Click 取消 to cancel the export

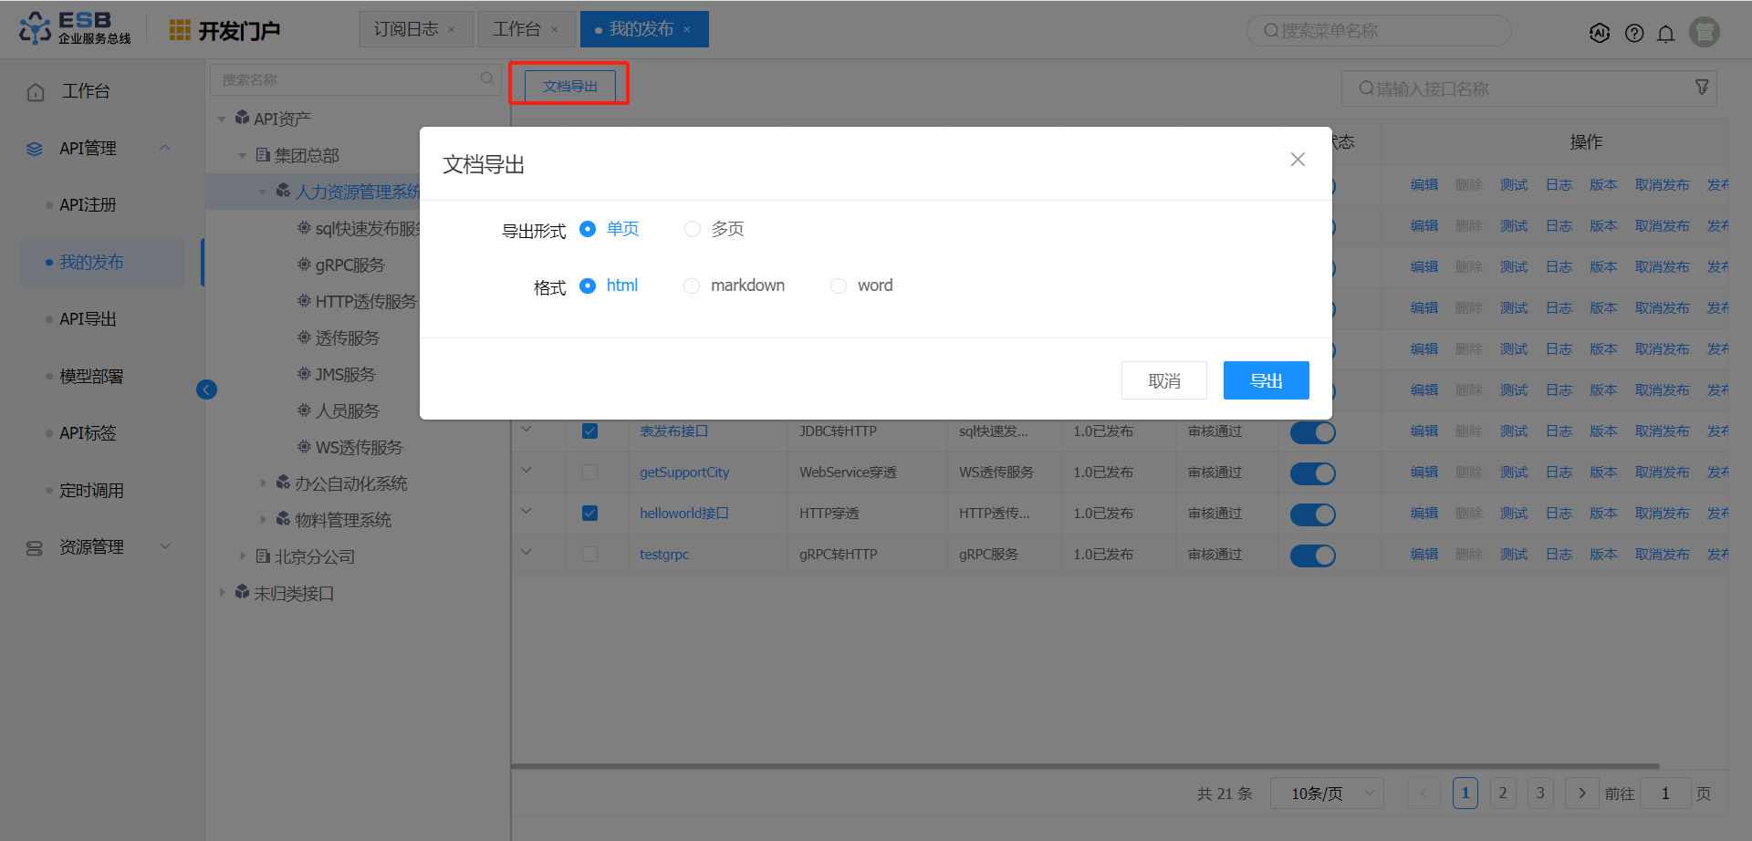click(1163, 380)
